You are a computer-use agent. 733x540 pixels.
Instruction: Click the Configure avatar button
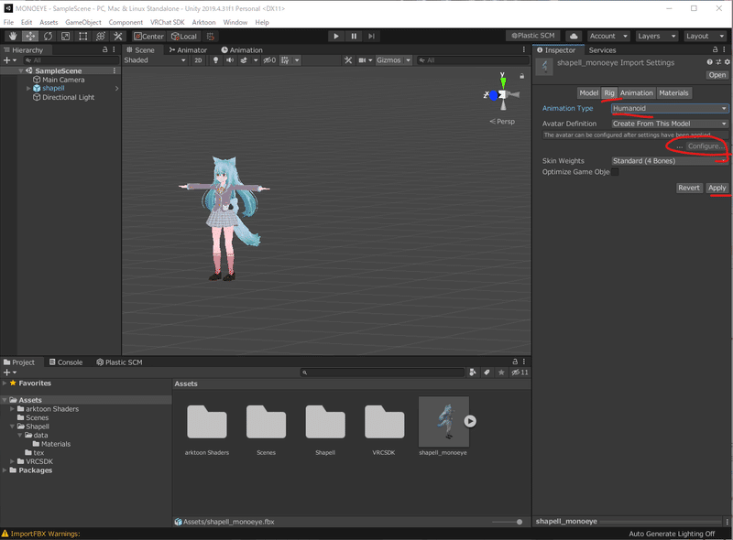(706, 146)
